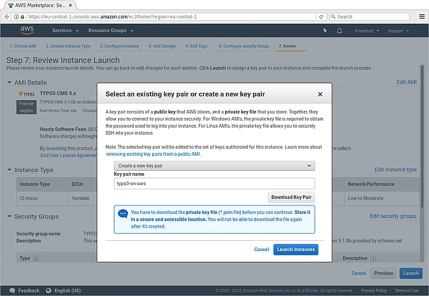
Task: Expand the Resource Groups dropdown
Action: [x=110, y=31]
